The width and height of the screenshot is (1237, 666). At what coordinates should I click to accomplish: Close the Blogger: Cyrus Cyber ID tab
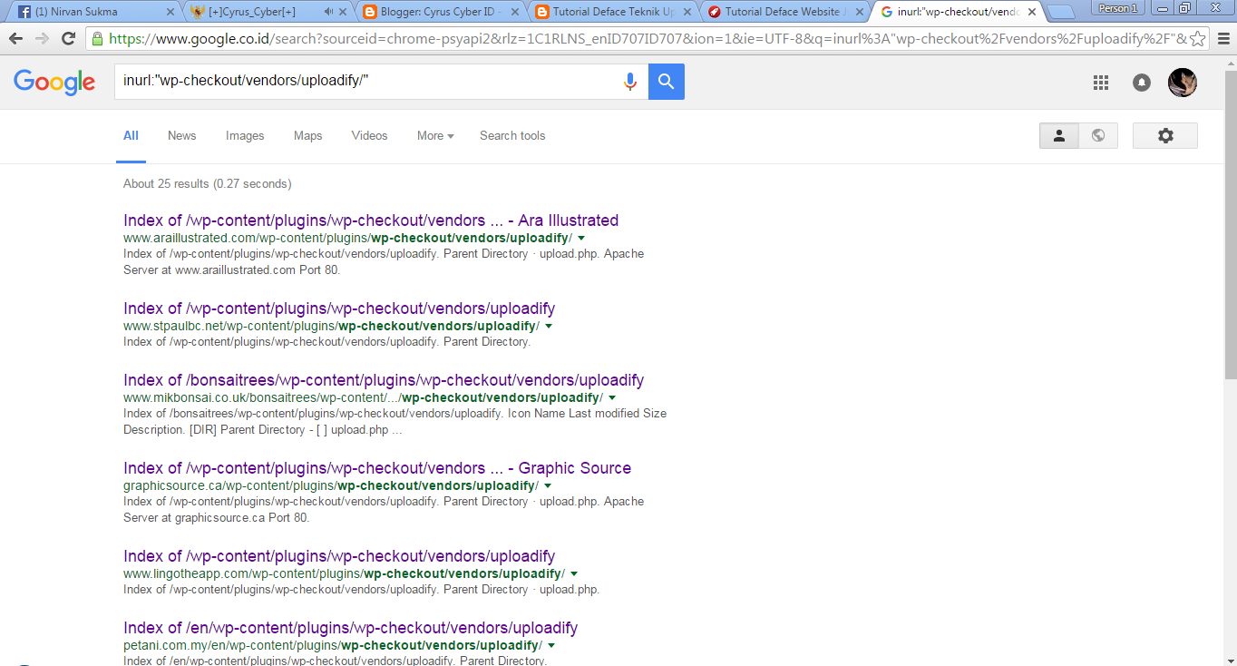pyautogui.click(x=515, y=12)
